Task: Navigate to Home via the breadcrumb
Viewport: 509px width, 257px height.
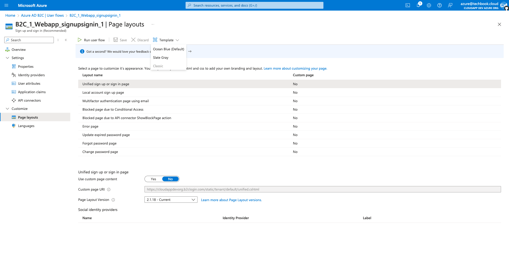Action: pyautogui.click(x=10, y=15)
